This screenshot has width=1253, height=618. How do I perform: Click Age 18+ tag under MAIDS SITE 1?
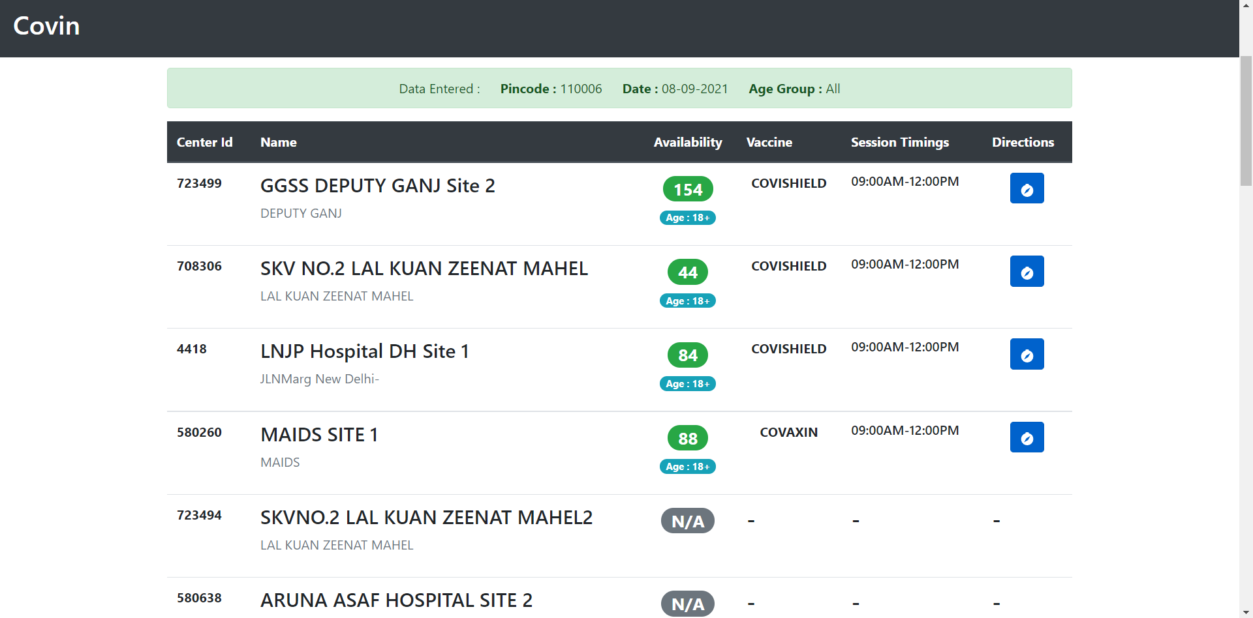(688, 467)
